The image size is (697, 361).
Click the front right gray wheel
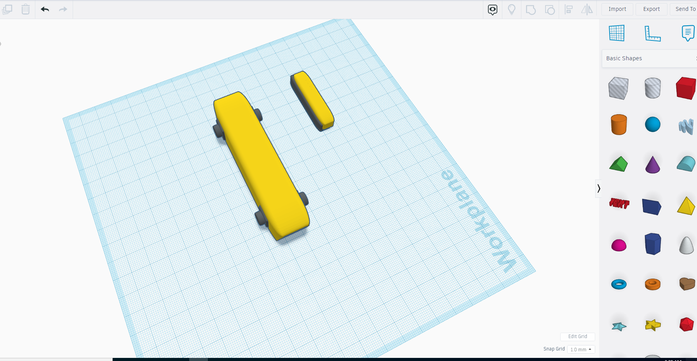(303, 199)
